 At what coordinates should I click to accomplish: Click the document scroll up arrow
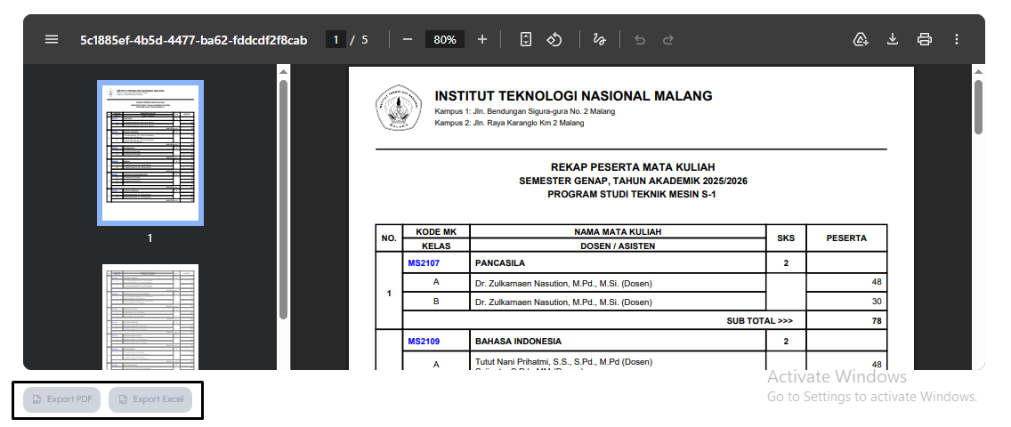coord(978,71)
